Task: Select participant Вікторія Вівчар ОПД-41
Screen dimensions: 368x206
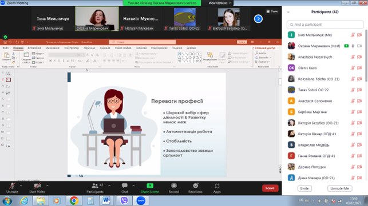Action: (325, 134)
